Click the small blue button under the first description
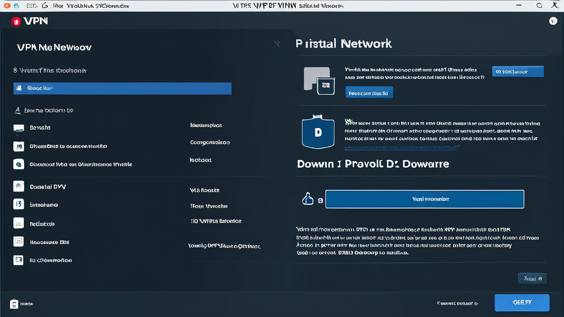The height and width of the screenshot is (317, 564). click(x=369, y=93)
